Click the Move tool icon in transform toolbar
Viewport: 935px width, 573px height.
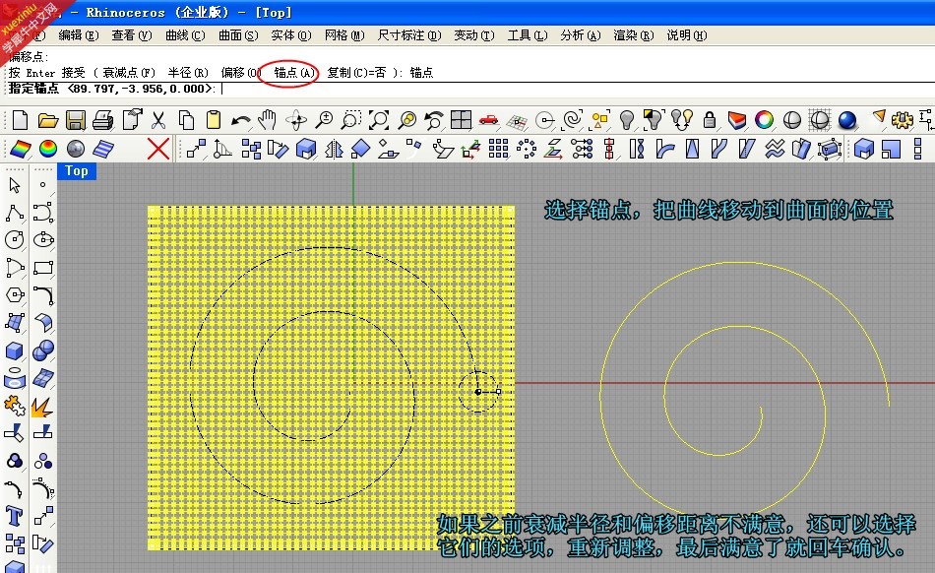pos(196,149)
